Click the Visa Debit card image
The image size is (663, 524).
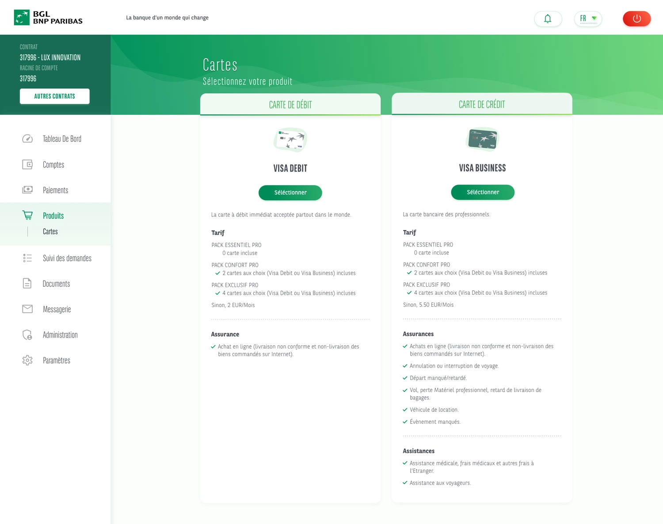coord(290,140)
